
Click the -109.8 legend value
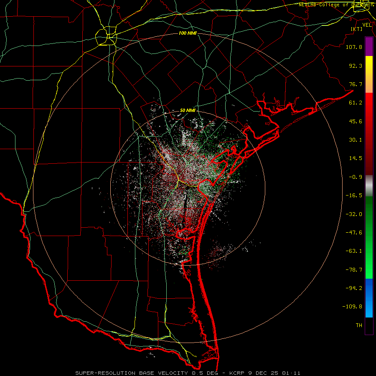pyautogui.click(x=352, y=307)
